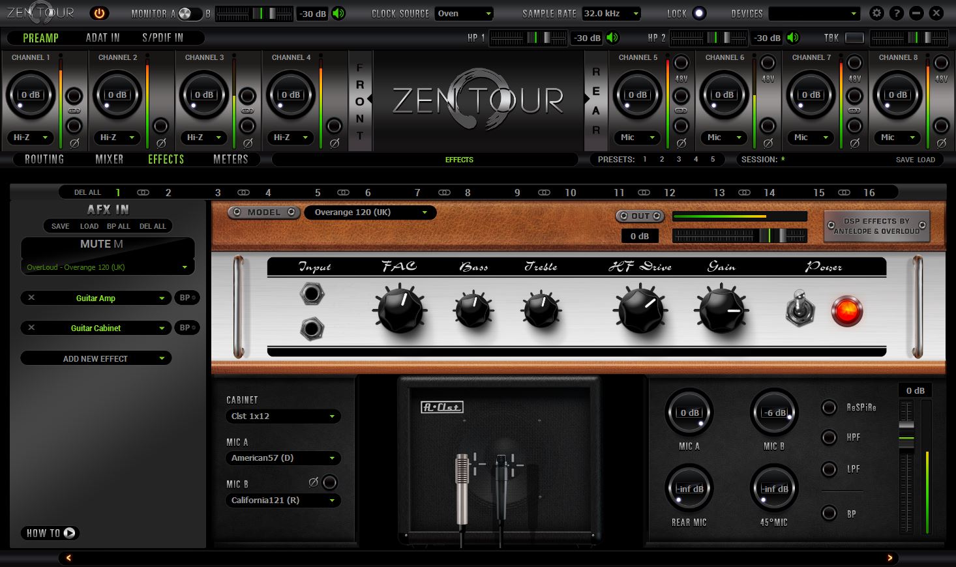Click the session LOAD button
The image size is (956, 567).
[x=926, y=160]
